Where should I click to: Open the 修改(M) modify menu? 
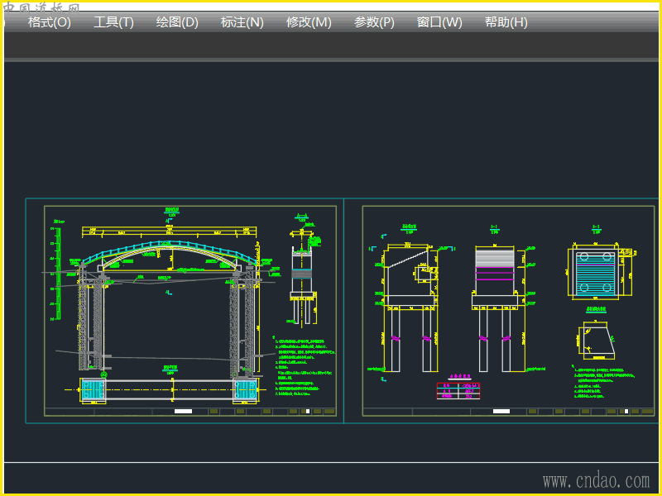309,22
